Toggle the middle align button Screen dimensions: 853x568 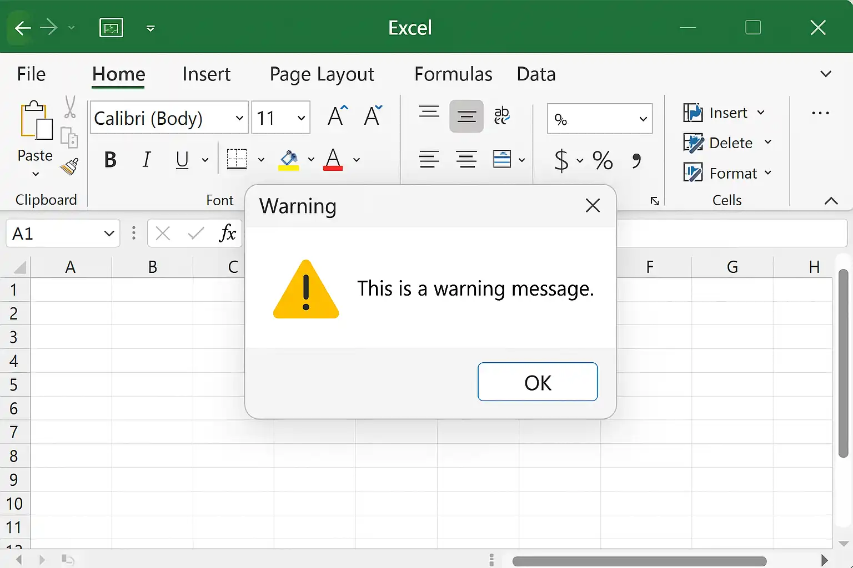pyautogui.click(x=466, y=116)
